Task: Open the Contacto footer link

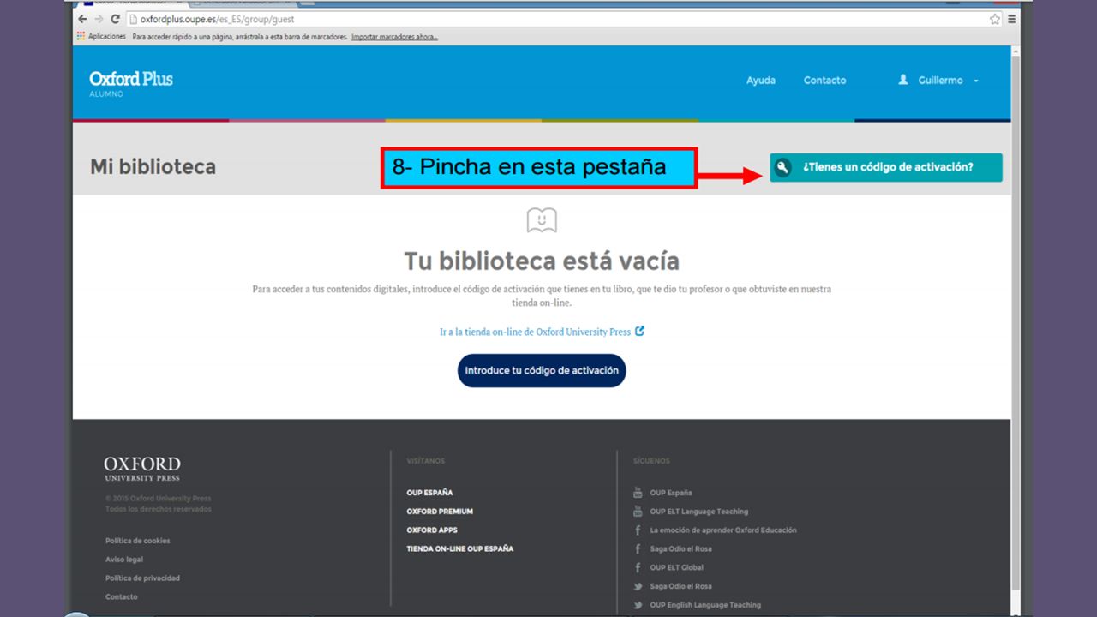Action: pyautogui.click(x=122, y=597)
